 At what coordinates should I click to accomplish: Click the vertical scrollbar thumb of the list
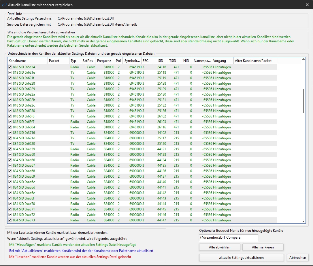tap(303, 101)
